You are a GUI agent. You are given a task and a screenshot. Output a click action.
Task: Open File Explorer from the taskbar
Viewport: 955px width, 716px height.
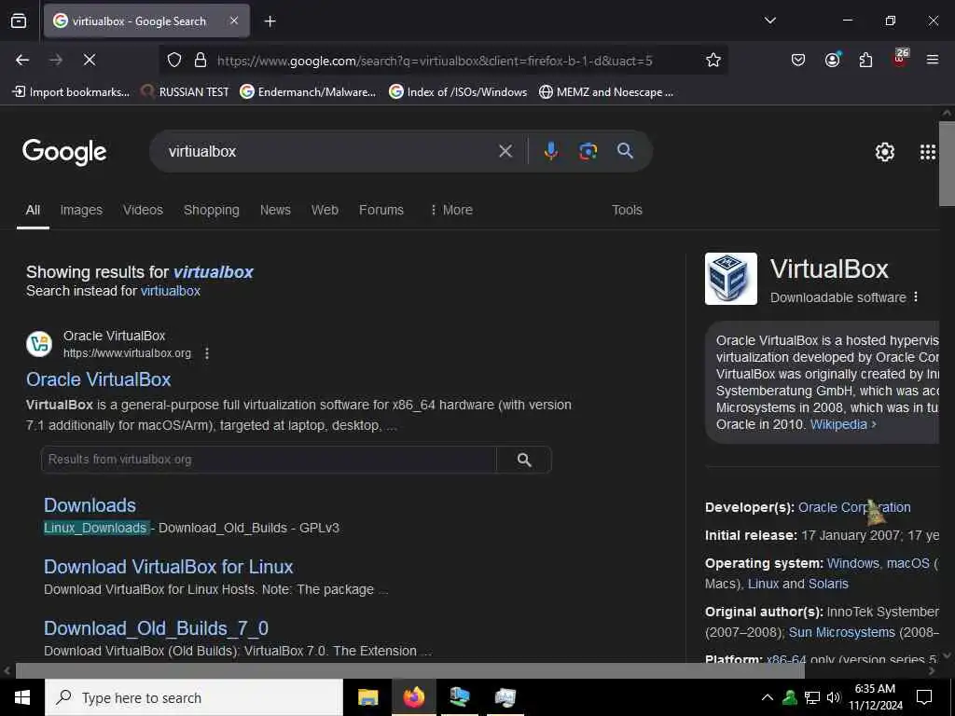(x=367, y=697)
